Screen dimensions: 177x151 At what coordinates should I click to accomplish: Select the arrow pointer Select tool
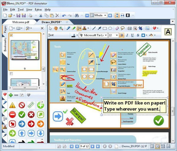(50, 28)
